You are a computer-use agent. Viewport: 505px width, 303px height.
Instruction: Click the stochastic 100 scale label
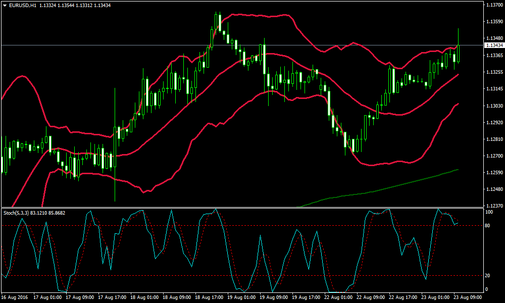click(488, 212)
